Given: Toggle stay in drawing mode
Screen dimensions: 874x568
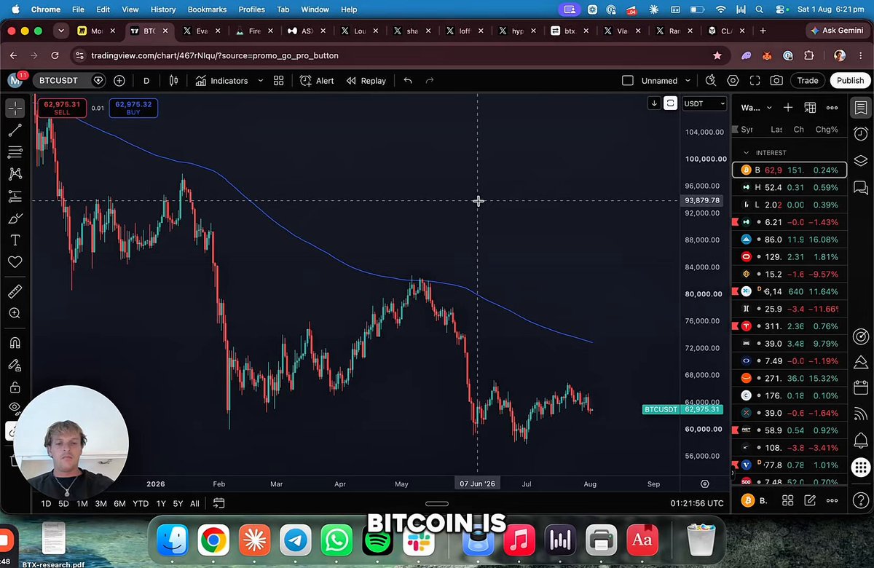Looking at the screenshot, I should 15,366.
